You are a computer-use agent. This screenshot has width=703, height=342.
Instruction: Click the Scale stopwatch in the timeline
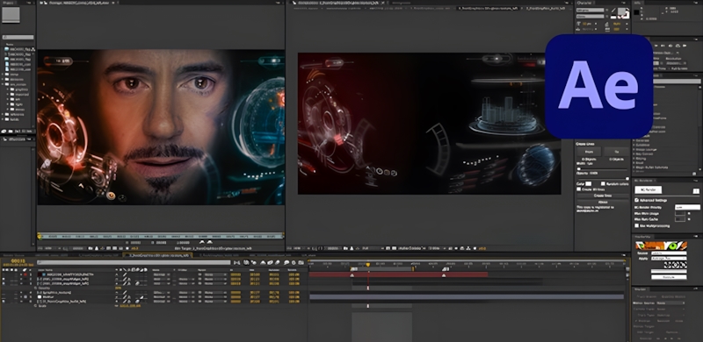pyautogui.click(x=35, y=306)
